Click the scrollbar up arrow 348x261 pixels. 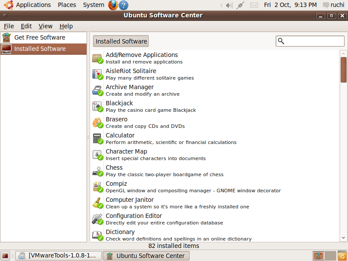pos(343,54)
